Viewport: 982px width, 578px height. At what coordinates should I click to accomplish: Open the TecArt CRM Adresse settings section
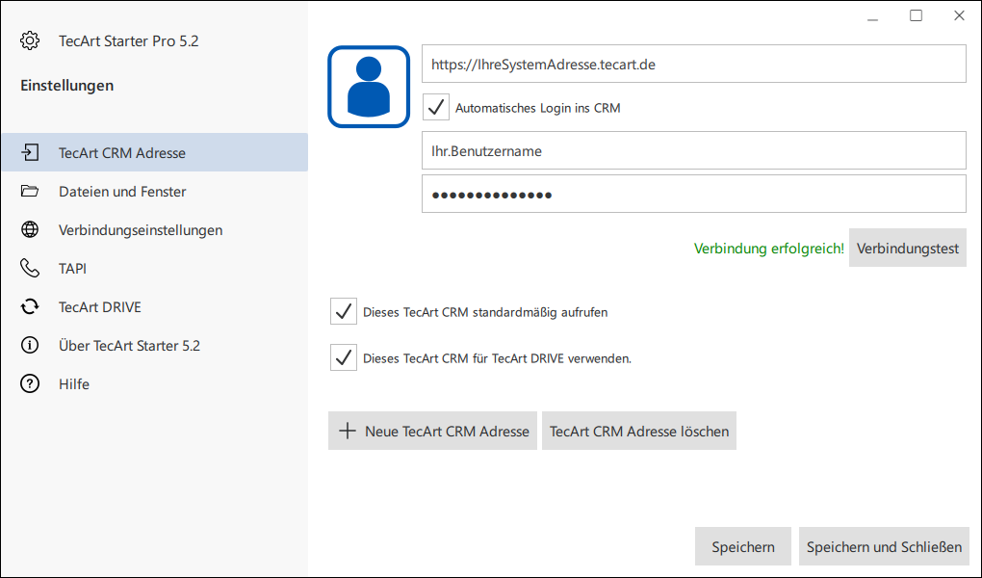click(x=155, y=152)
